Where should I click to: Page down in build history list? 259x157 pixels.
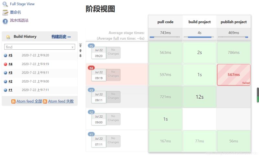80,56
